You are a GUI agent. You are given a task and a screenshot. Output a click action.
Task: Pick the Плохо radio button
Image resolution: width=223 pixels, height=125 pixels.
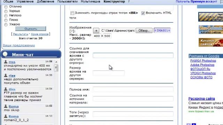coord(6,20)
